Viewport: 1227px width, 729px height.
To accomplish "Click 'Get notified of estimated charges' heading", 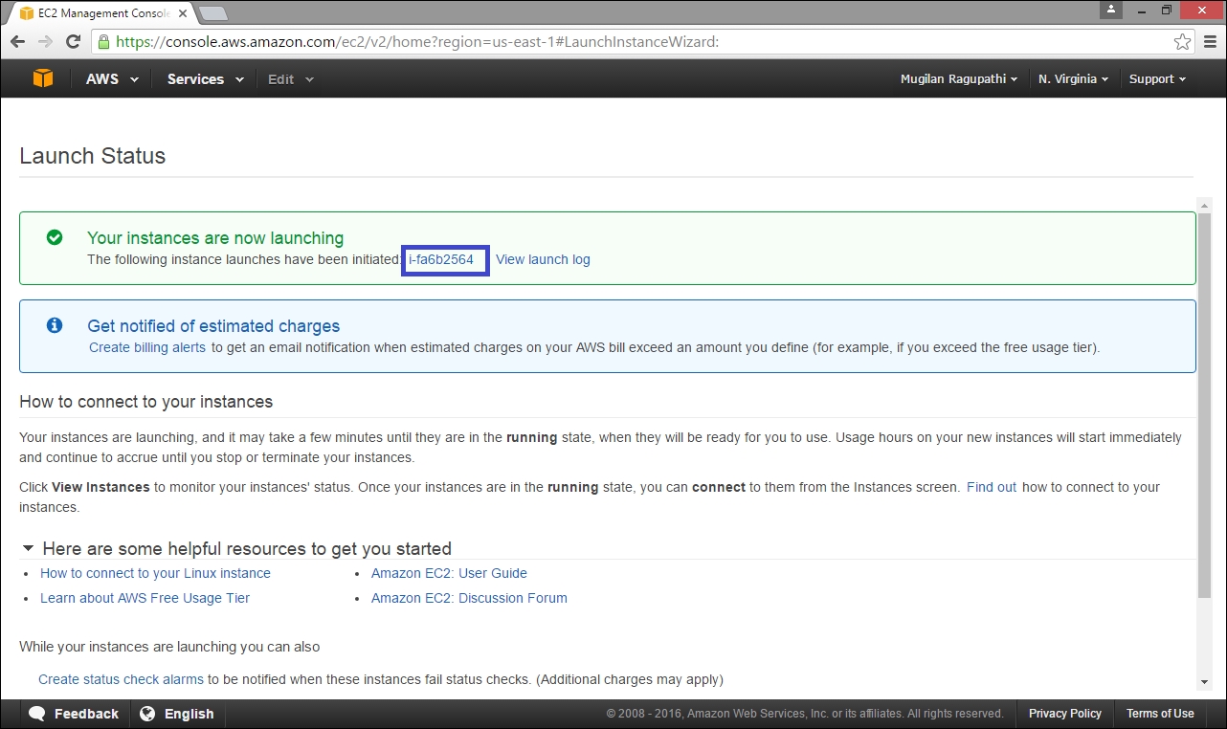I will [x=213, y=326].
